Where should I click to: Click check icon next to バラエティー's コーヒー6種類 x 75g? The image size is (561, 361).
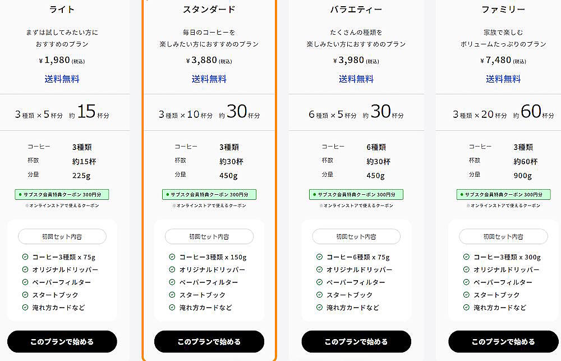319,257
